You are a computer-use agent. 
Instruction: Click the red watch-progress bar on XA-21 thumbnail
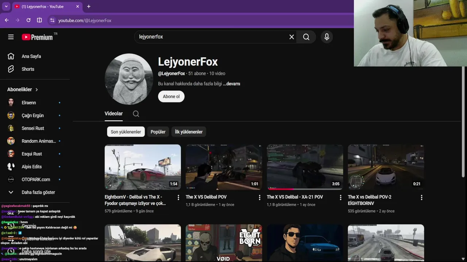point(280,189)
